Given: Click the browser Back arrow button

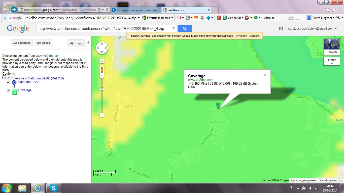Looking at the screenshot, I should click(5, 10).
